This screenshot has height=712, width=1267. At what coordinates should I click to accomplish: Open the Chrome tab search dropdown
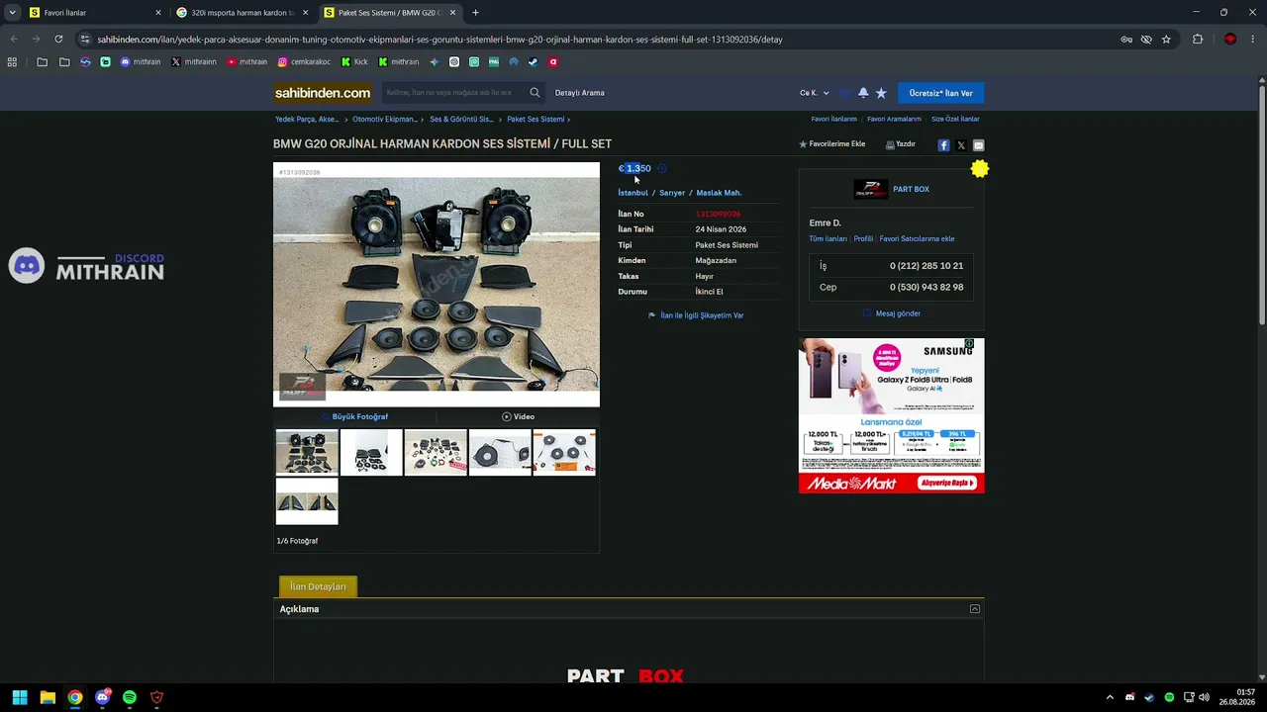pos(12,13)
